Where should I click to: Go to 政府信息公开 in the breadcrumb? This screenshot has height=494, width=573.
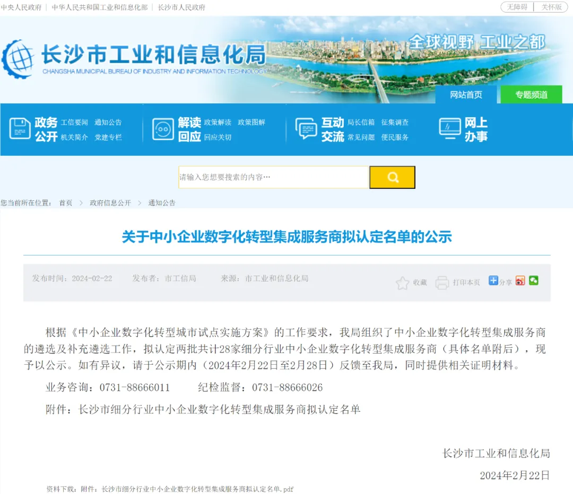pos(110,203)
